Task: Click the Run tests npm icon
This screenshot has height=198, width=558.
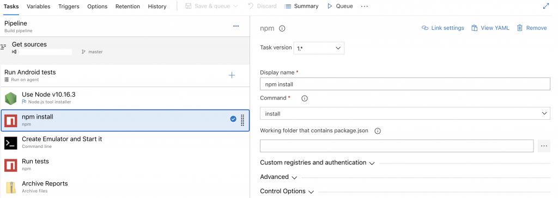Action: tap(11, 165)
